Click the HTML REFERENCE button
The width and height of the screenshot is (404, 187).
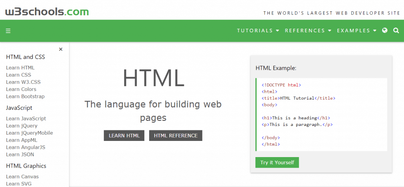click(x=176, y=135)
